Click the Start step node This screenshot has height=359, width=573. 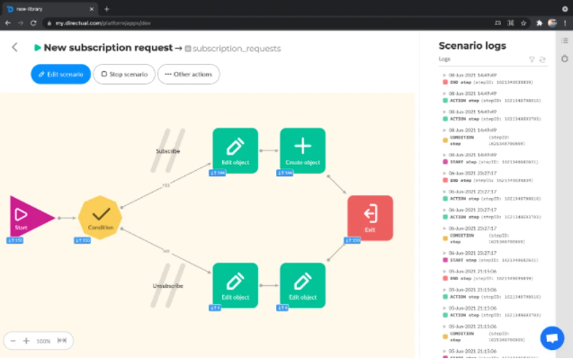pos(29,218)
